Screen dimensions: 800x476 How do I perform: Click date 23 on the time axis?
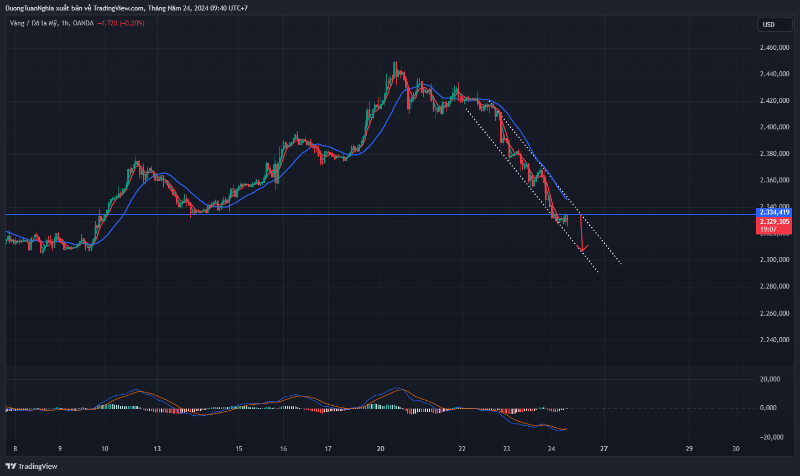click(507, 448)
